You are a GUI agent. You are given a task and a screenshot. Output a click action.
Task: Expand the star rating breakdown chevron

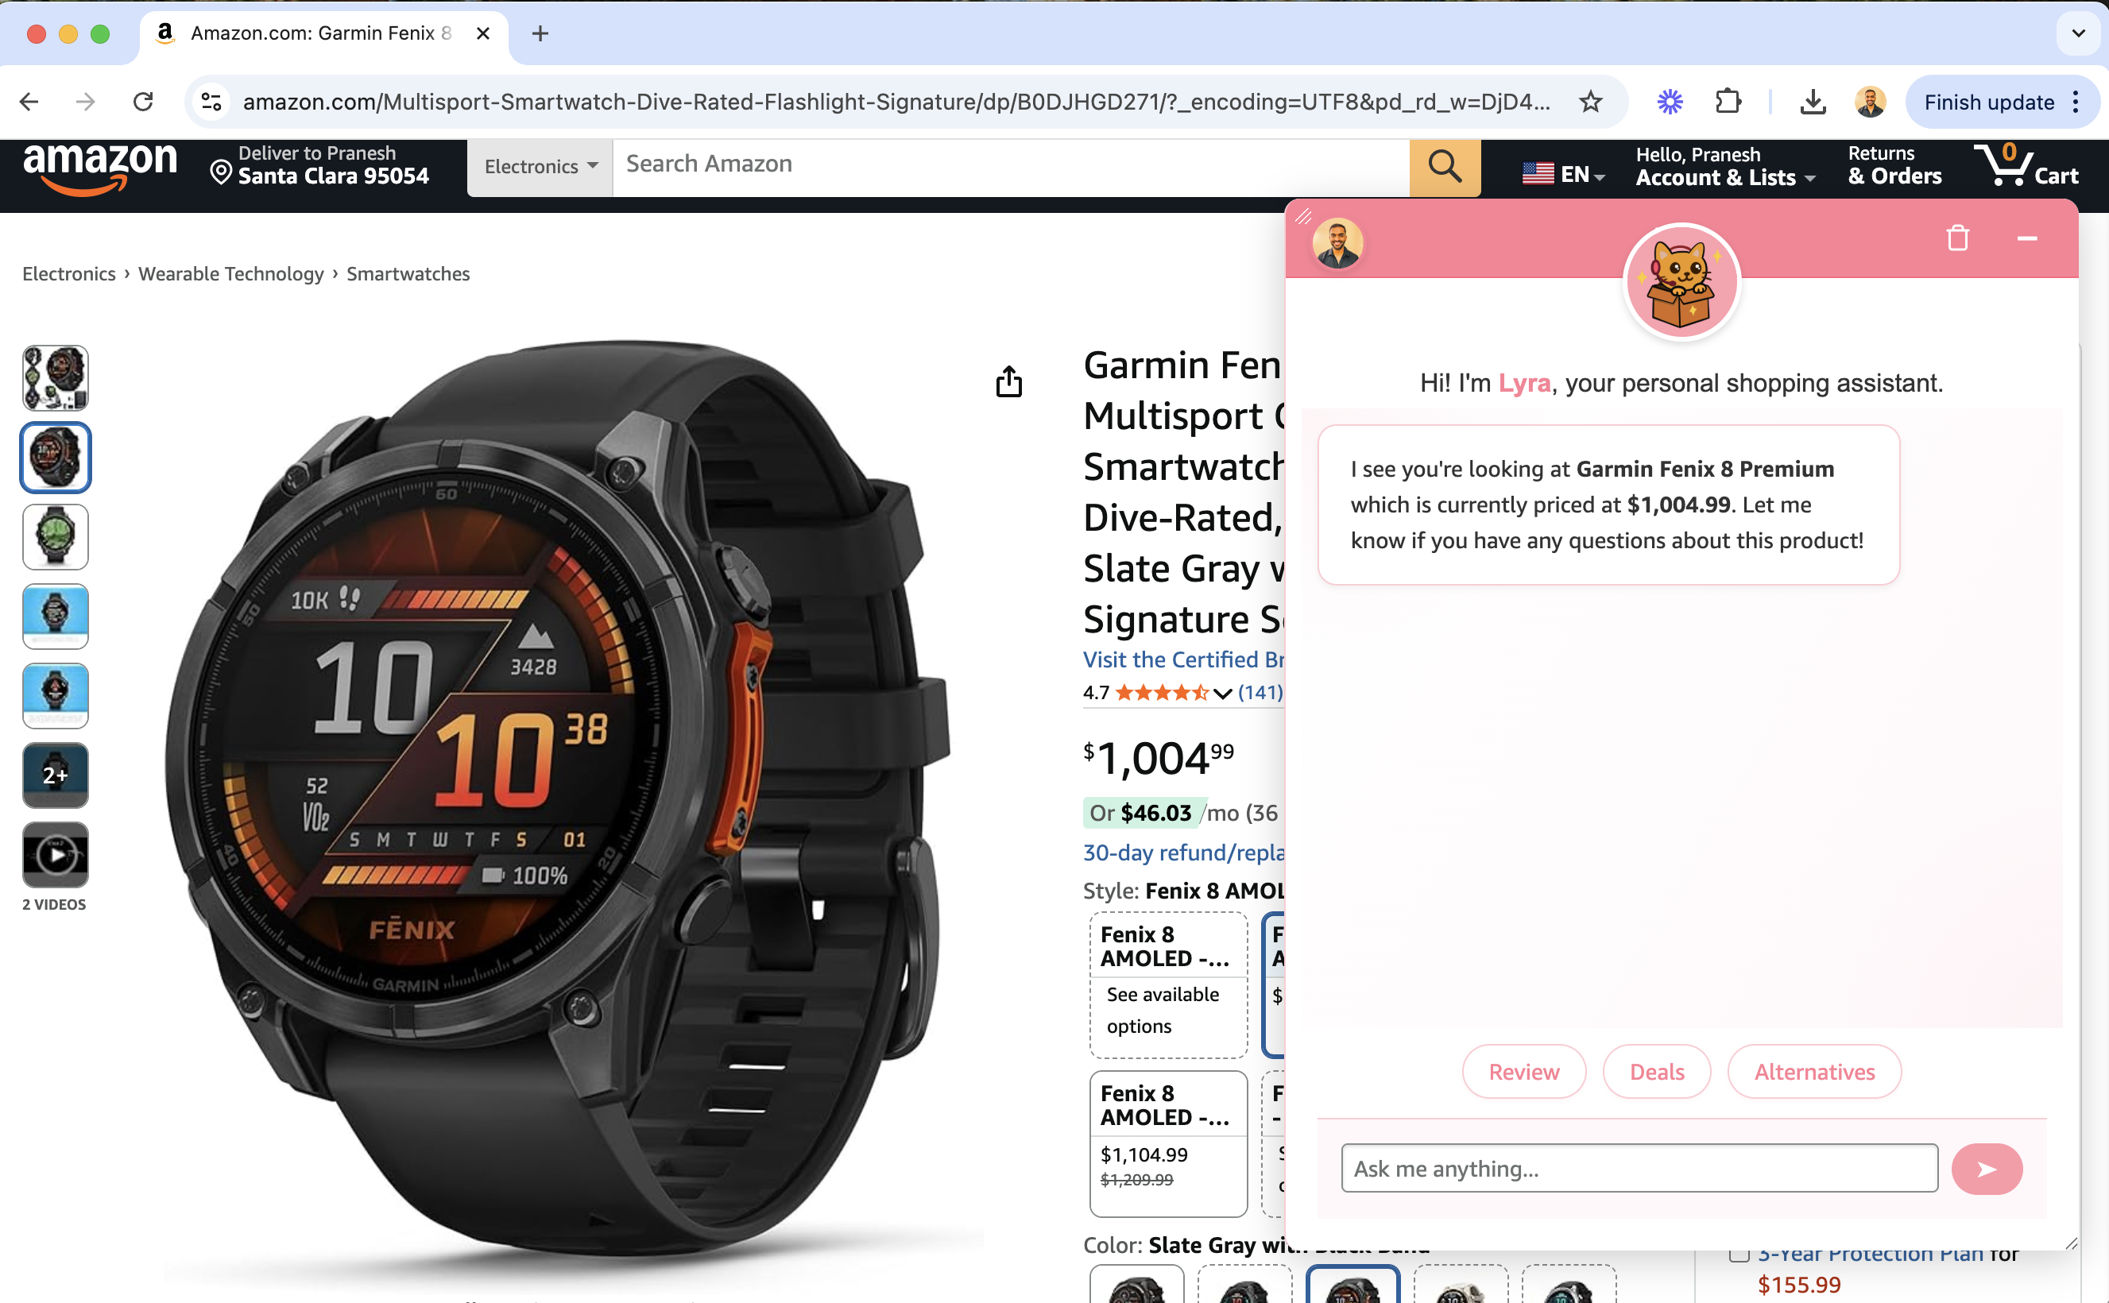[x=1221, y=693]
